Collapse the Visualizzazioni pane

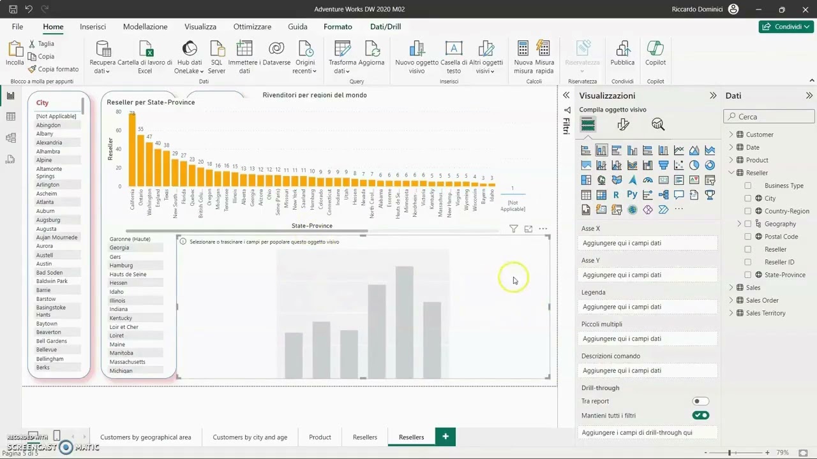tap(713, 96)
